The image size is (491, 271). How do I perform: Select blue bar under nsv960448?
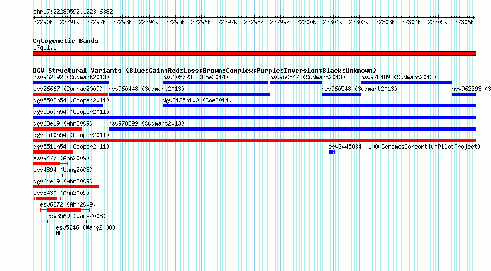(189, 94)
